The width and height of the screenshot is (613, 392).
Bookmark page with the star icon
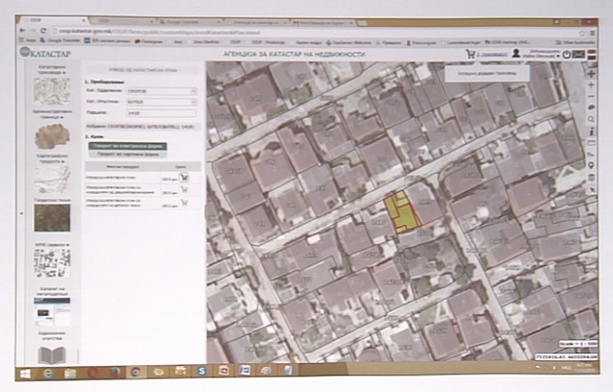(x=582, y=33)
